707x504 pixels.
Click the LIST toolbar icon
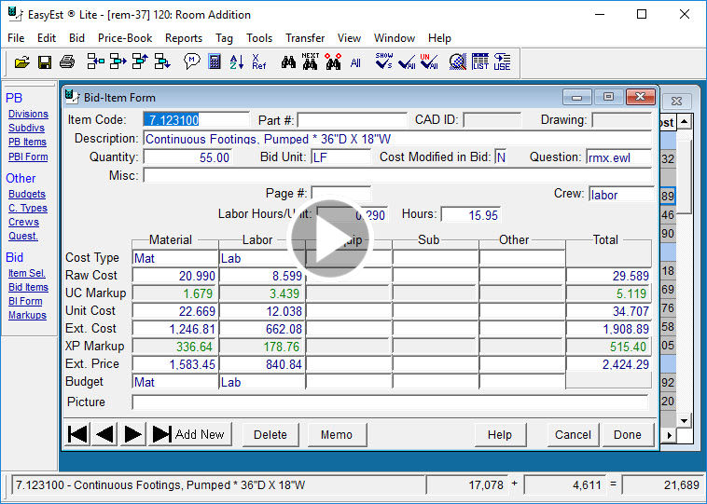point(479,62)
